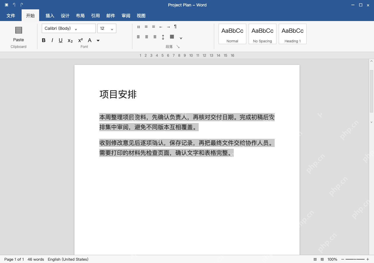Apply a bulleted list to the selection
This screenshot has height=263, width=374.
[138, 27]
